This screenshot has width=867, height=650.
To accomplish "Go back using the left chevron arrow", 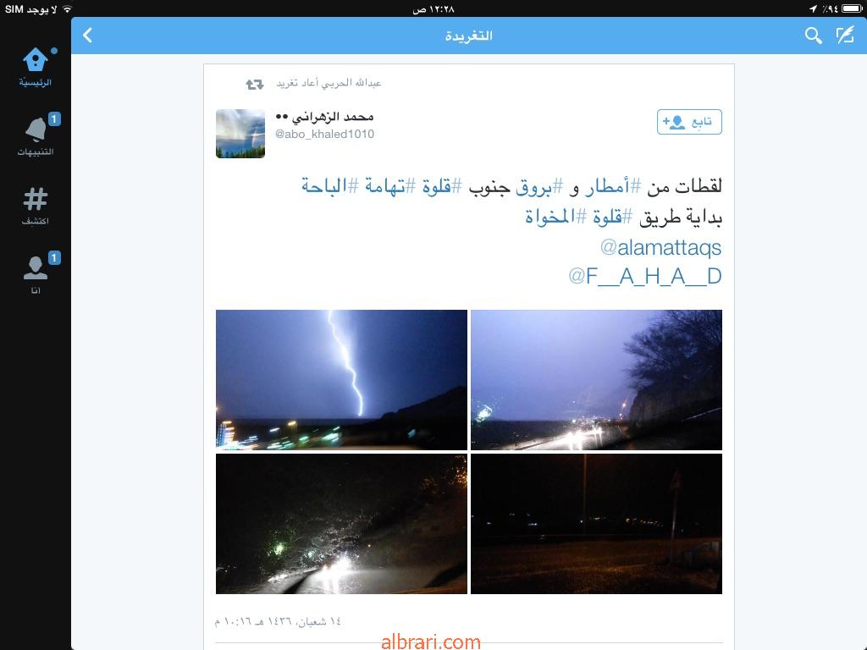I will pos(87,36).
